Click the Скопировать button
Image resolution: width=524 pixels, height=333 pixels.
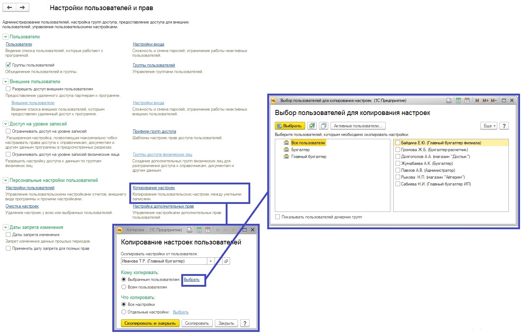tap(197, 323)
